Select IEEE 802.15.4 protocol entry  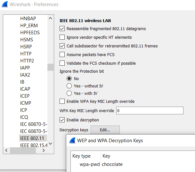(x=34, y=145)
